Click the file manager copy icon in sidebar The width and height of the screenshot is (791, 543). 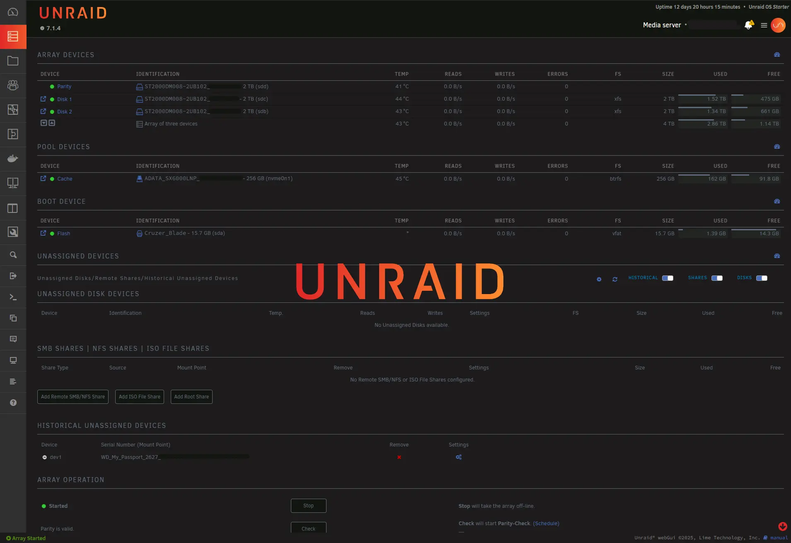click(x=13, y=318)
